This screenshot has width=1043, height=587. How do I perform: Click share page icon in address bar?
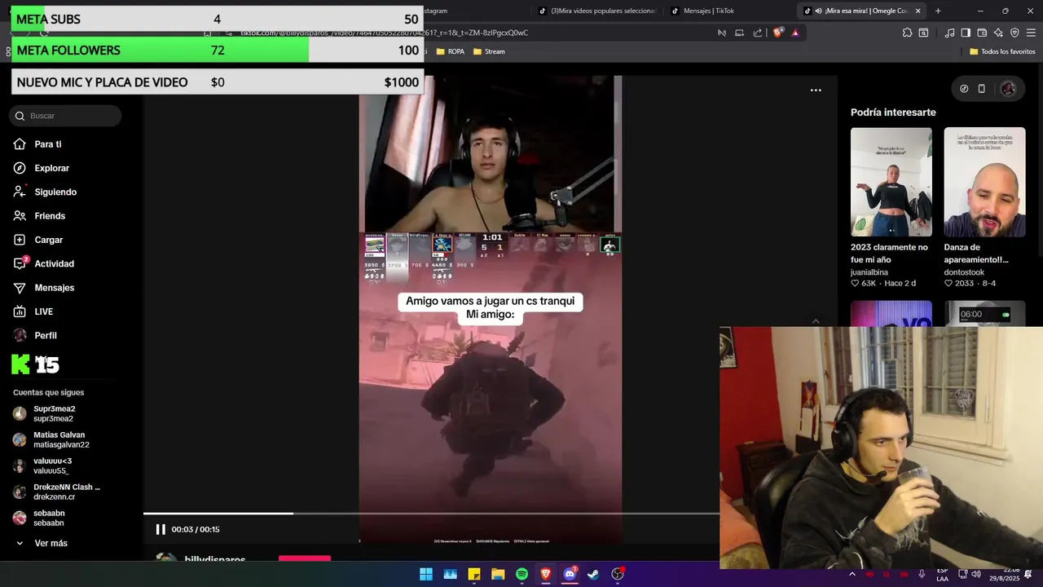pyautogui.click(x=758, y=33)
